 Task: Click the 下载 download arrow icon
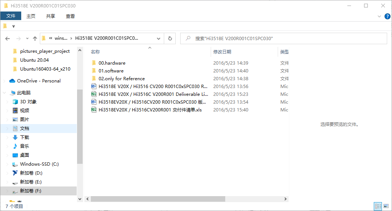[x=15, y=137]
